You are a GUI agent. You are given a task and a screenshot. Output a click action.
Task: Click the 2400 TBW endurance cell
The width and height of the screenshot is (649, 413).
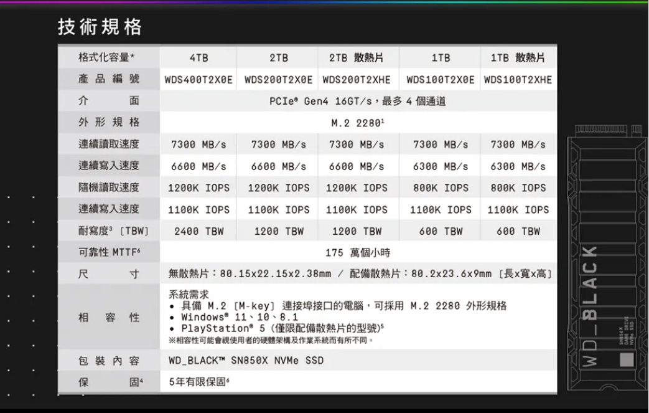pos(198,231)
